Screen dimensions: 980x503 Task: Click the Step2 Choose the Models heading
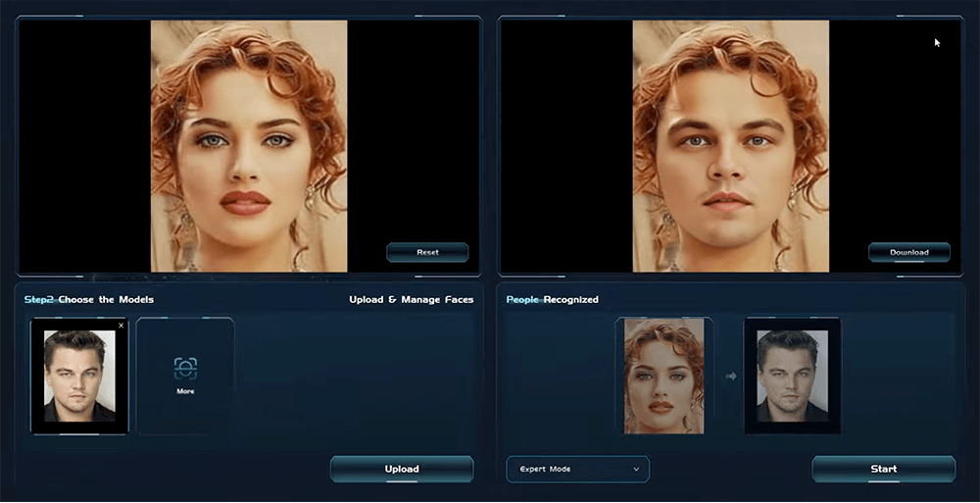click(89, 300)
